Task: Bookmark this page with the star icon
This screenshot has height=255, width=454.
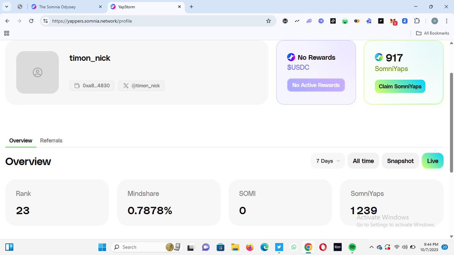Action: 269,21
